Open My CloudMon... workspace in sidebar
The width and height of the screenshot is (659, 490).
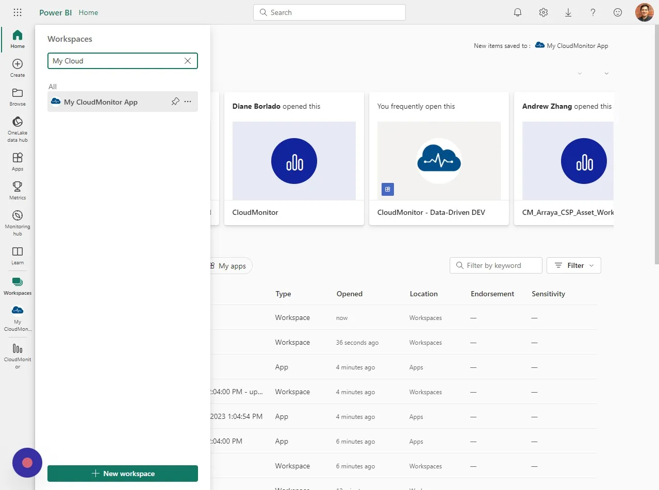point(18,318)
